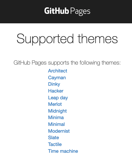Click the 'Pages' word in the header logo
Screen dimensions: 132x156
(x=80, y=12)
